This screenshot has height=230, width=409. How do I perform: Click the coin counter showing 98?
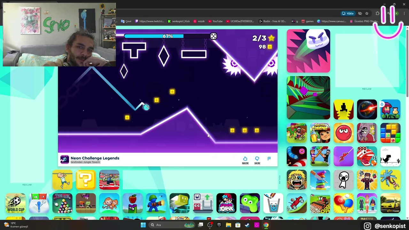tap(266, 47)
